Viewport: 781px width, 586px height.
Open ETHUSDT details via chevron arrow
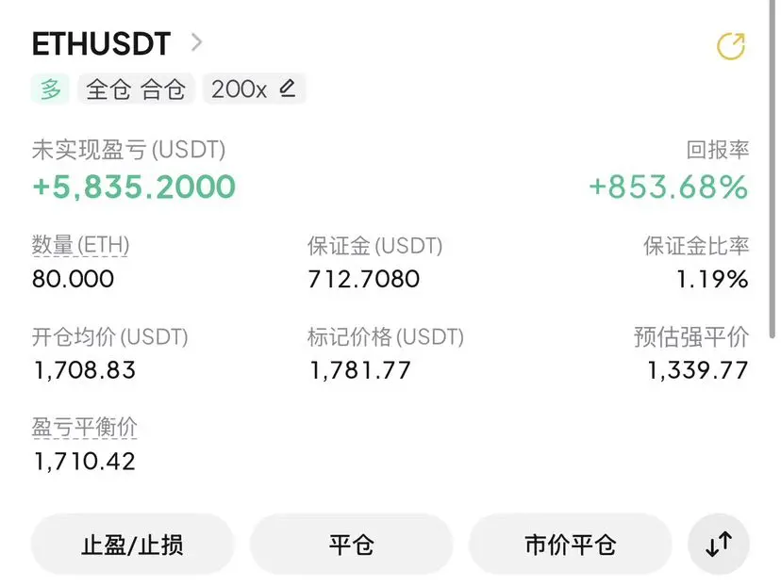(197, 42)
